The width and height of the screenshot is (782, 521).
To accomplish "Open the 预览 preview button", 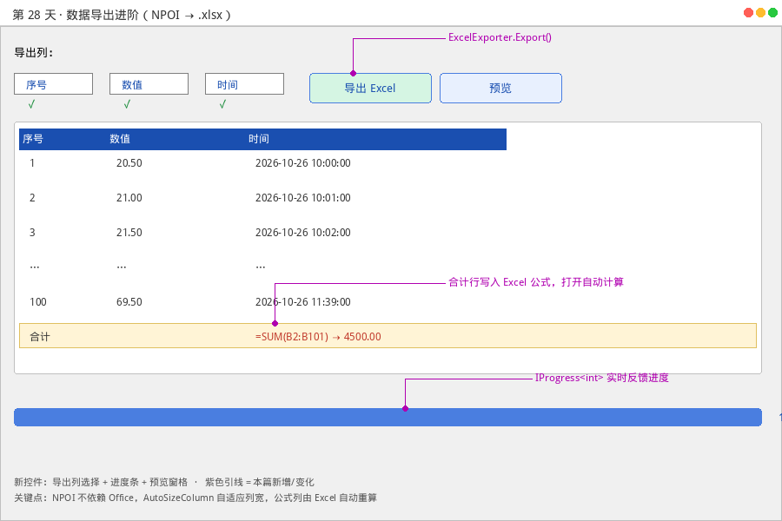I will pos(500,89).
